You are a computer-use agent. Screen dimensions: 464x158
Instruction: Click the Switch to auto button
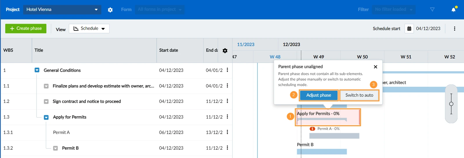tap(359, 95)
